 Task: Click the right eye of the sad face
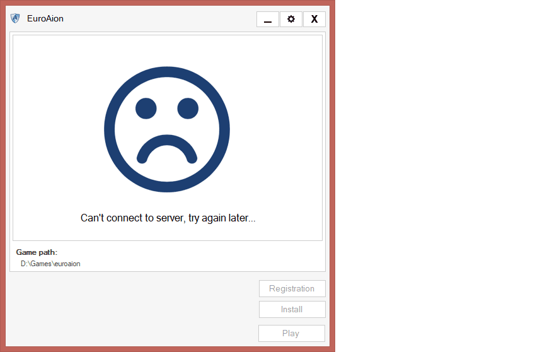pos(188,109)
